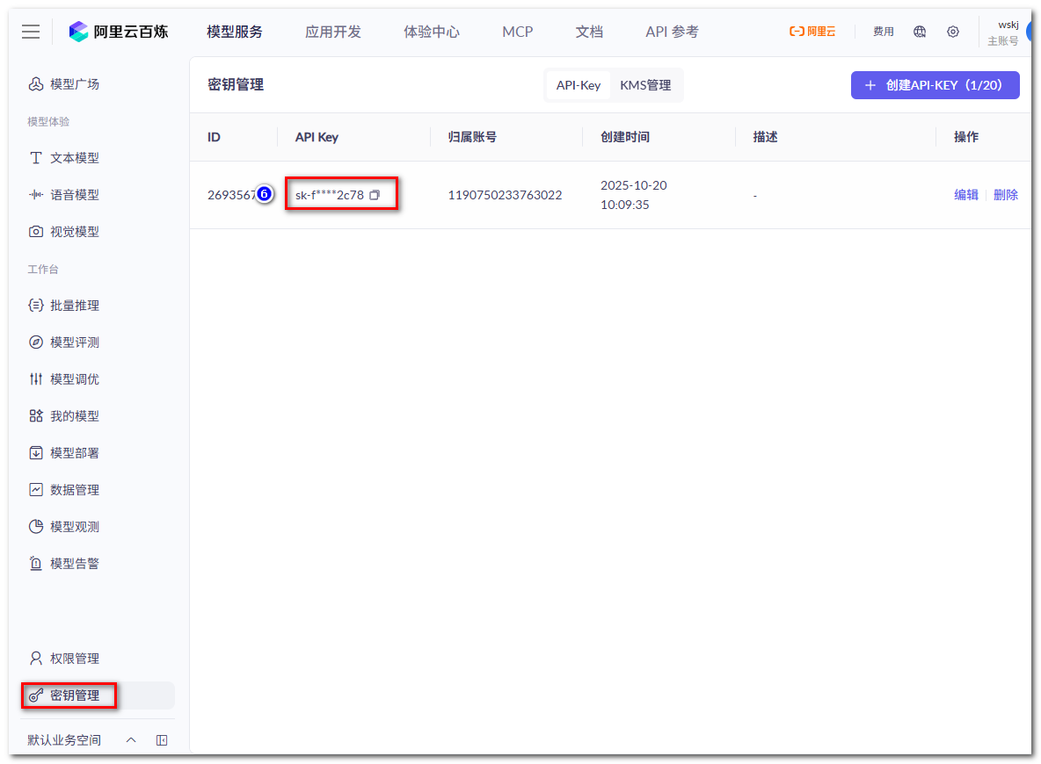Open 模型广场 in the sidebar
This screenshot has height=764, width=1041.
point(74,84)
